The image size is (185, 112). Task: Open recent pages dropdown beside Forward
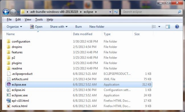[18, 12]
